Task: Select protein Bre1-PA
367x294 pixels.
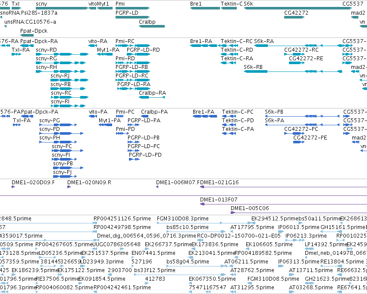Action: (x=205, y=116)
